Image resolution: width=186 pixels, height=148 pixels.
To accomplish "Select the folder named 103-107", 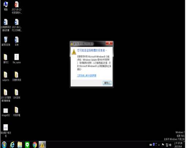I will [x=5, y=96].
